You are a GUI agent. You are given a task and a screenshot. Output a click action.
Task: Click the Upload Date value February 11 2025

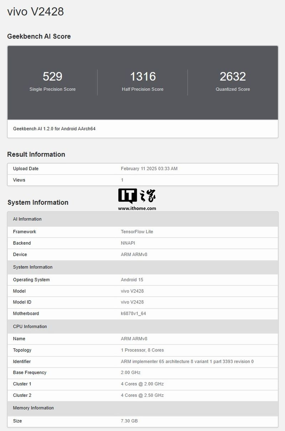click(149, 168)
